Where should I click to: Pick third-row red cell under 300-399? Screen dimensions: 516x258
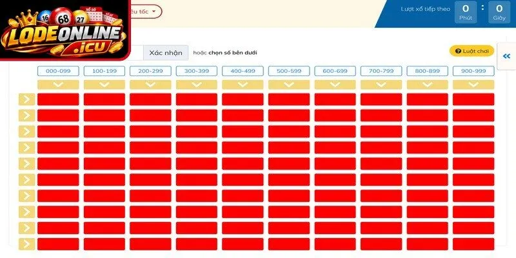(x=197, y=132)
